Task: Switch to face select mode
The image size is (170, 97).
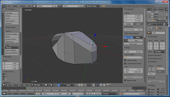Action: (82, 85)
